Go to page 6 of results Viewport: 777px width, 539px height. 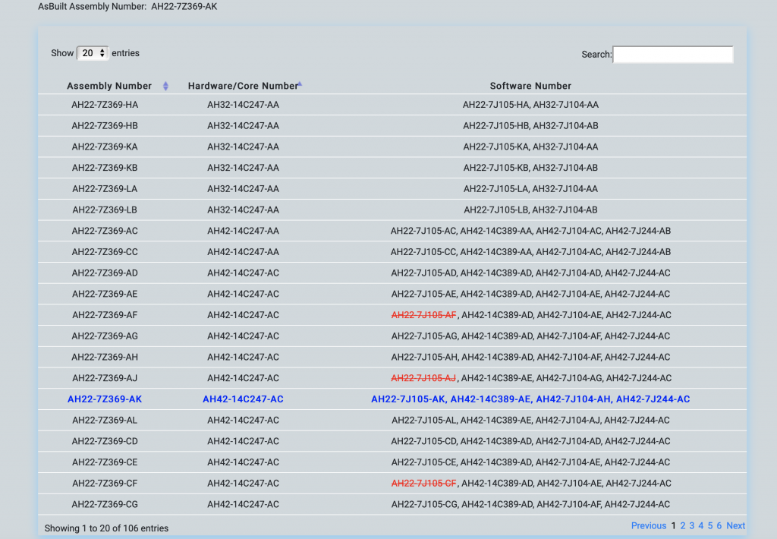[x=719, y=525]
